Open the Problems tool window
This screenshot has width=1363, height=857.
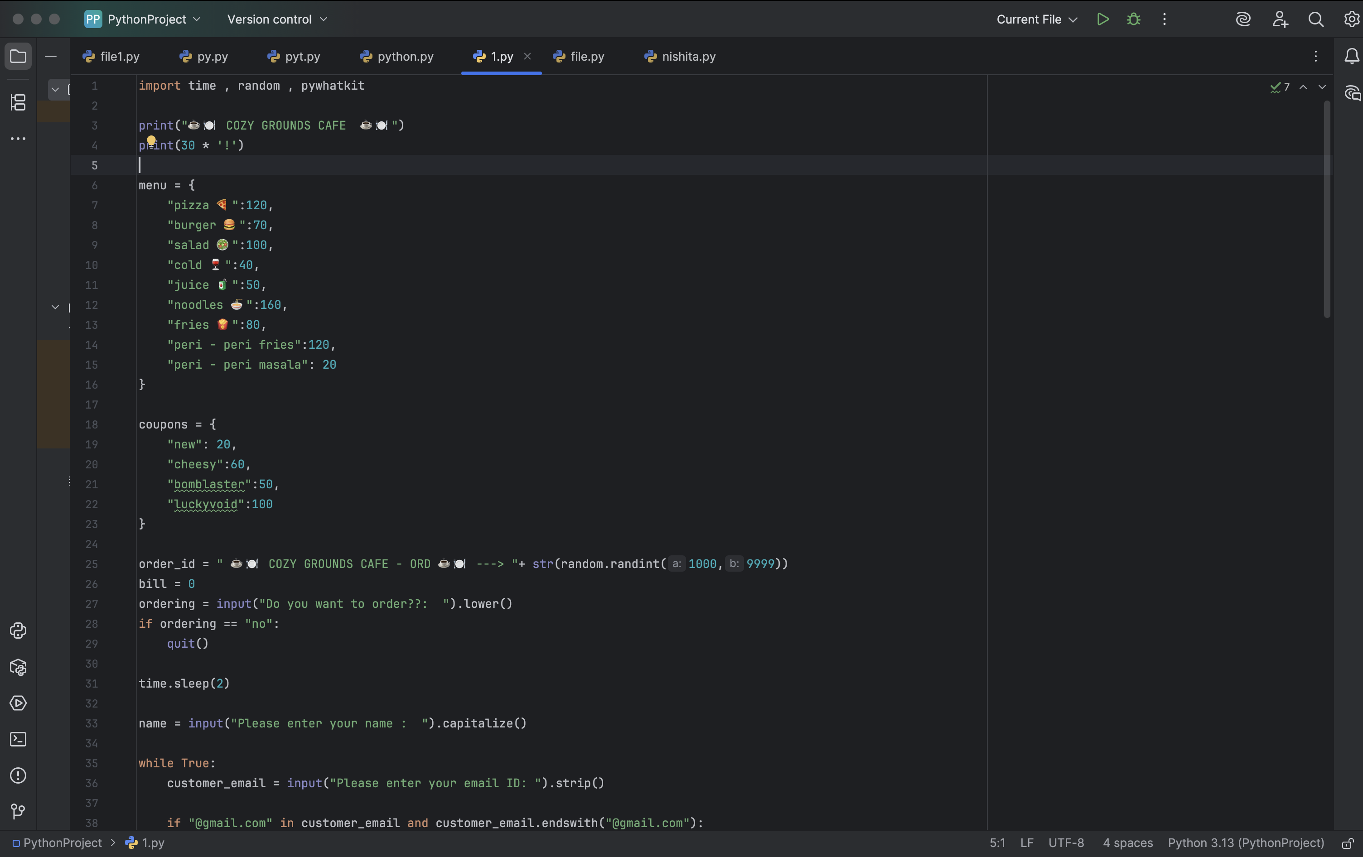pyautogui.click(x=18, y=775)
